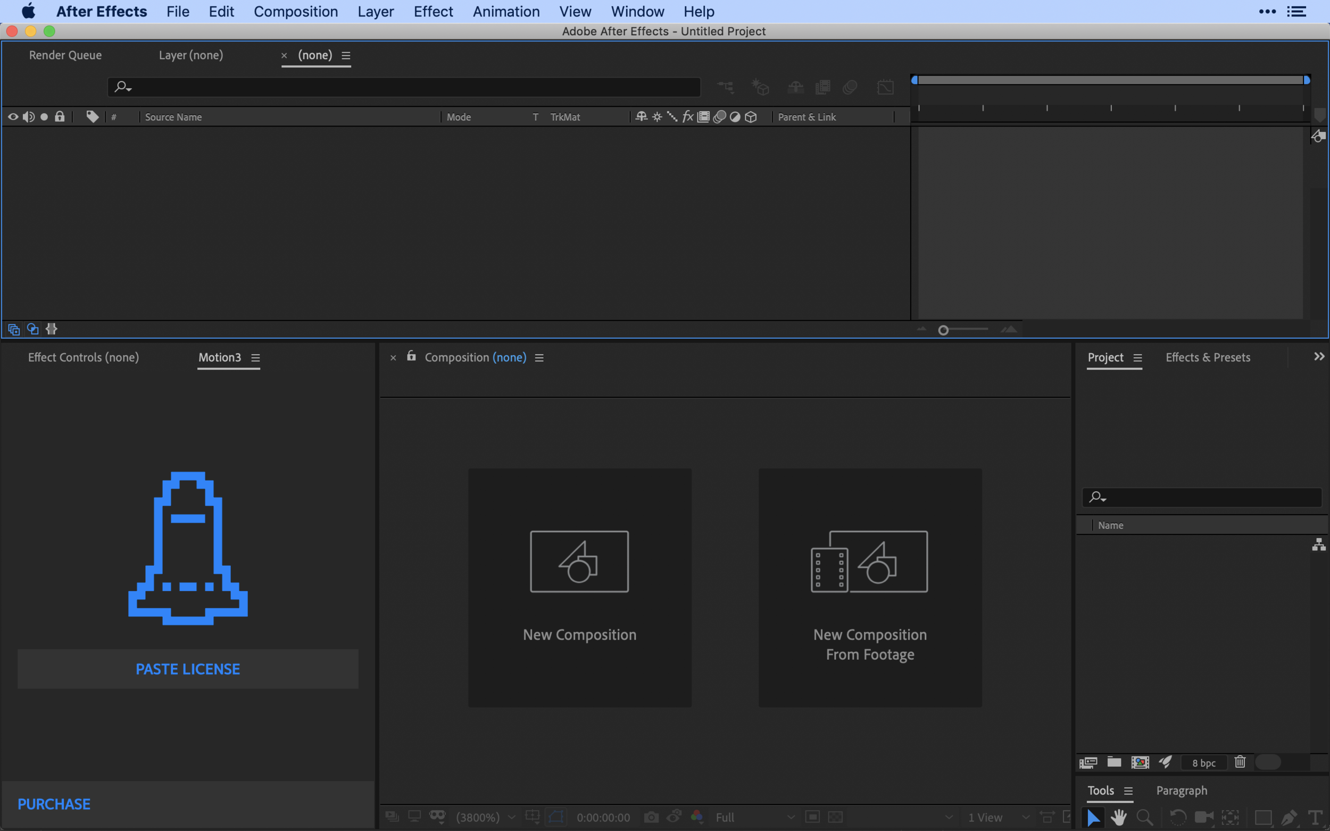The height and width of the screenshot is (831, 1330).
Task: Delete selected project items with trash icon
Action: [x=1240, y=762]
